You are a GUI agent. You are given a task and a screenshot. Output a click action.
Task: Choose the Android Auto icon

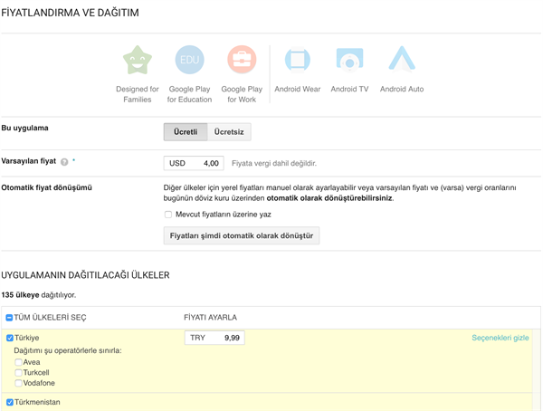point(401,61)
